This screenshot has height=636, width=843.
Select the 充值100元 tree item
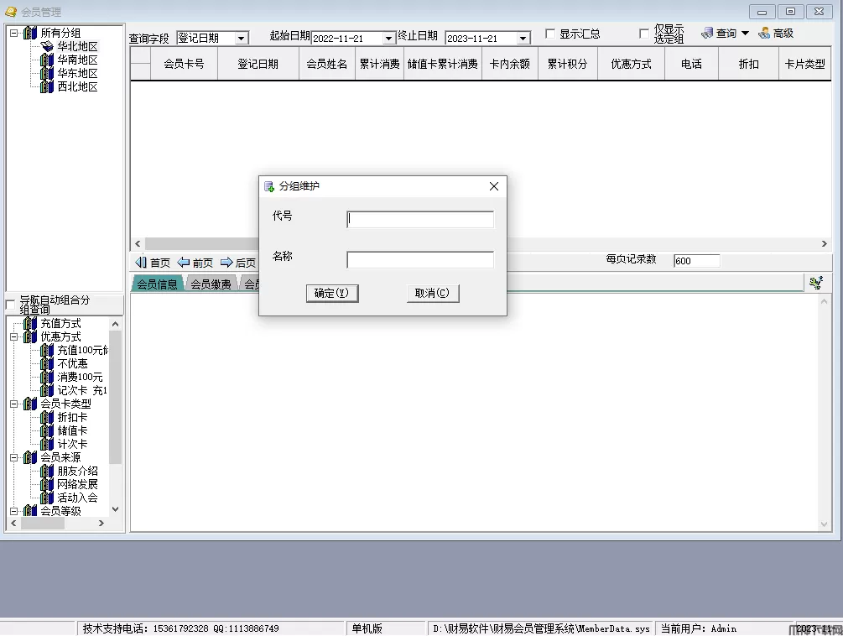(82, 351)
